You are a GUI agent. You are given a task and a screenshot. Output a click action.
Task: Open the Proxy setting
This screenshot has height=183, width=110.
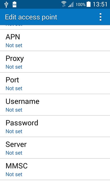[55, 62]
